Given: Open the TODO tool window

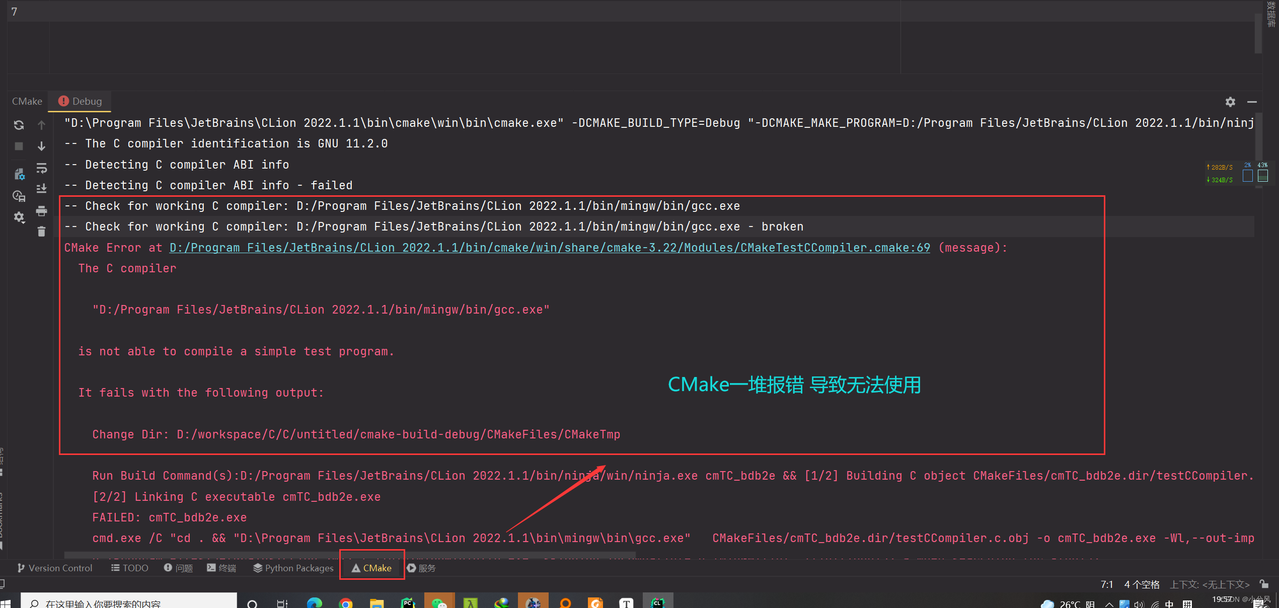Looking at the screenshot, I should pos(130,568).
